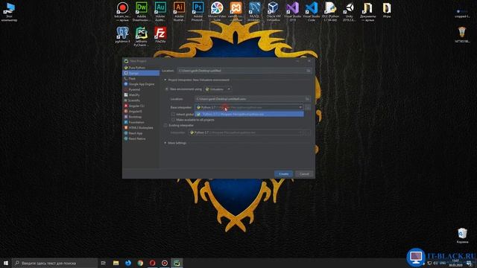Choose Angular CLI project type
This screenshot has width=477, height=268.
(136, 106)
